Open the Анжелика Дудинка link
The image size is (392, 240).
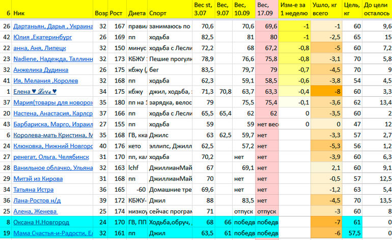pyautogui.click(x=41, y=70)
